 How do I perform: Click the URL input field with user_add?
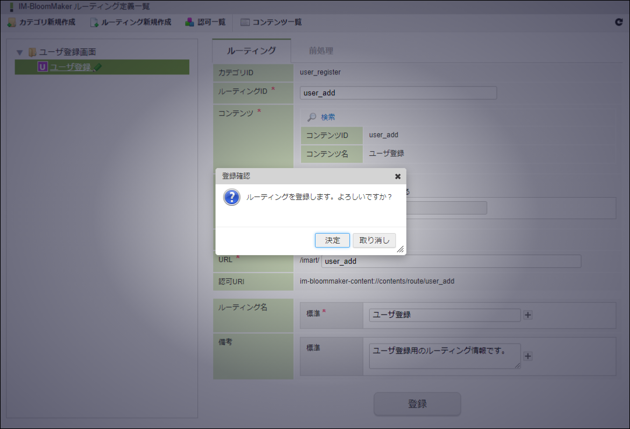[451, 261]
